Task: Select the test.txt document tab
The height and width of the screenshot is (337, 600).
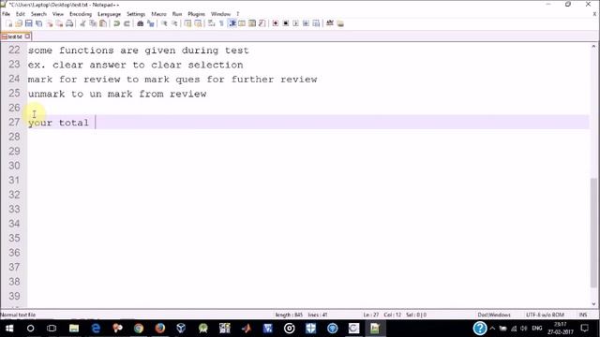Action: 15,37
